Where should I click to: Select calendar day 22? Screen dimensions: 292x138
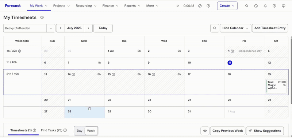coord(124,100)
